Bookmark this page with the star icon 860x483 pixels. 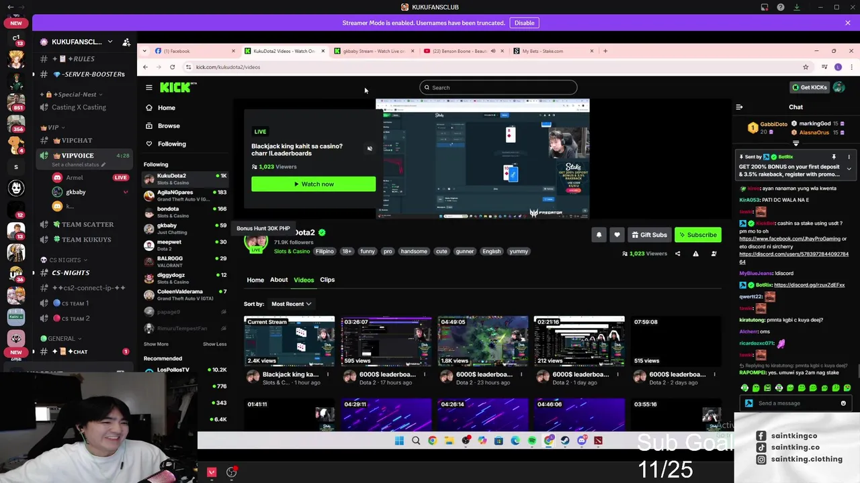[805, 67]
